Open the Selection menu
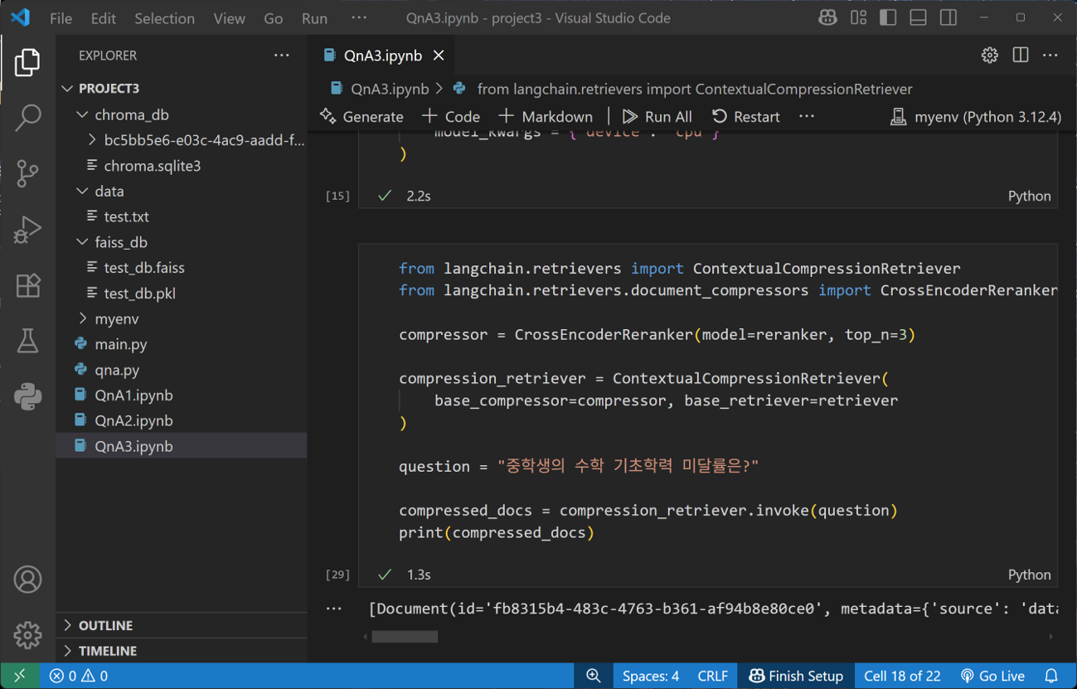The width and height of the screenshot is (1077, 689). 165,18
